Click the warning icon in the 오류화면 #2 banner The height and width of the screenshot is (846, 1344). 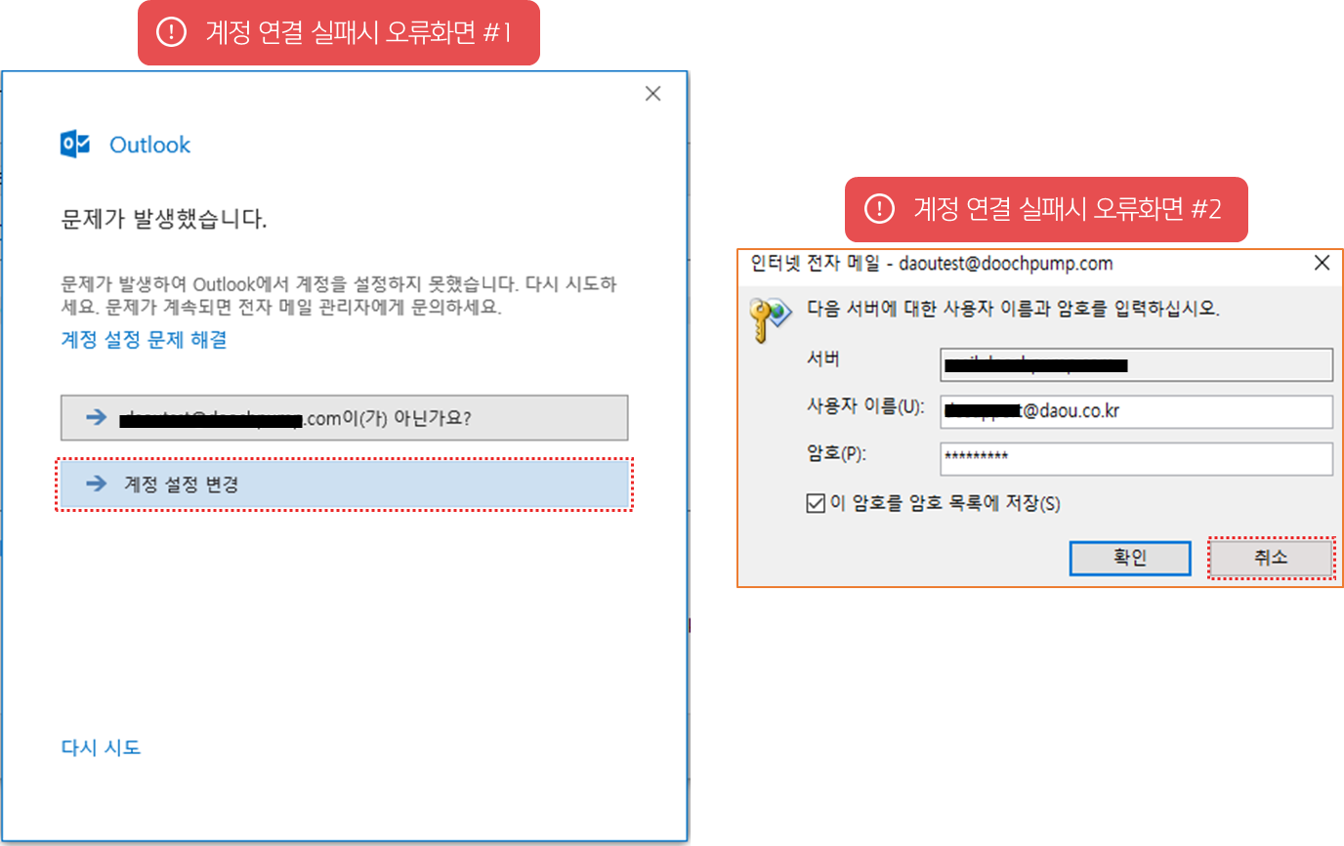[x=879, y=209]
